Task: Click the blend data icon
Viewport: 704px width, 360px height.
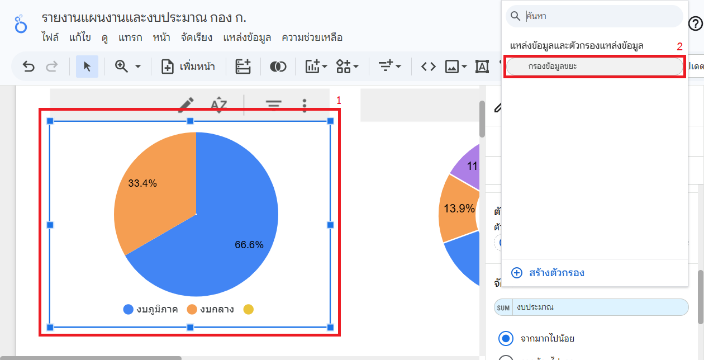Action: [278, 67]
